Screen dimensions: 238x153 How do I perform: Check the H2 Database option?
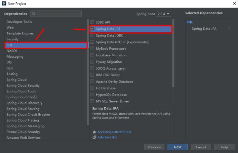point(93,88)
